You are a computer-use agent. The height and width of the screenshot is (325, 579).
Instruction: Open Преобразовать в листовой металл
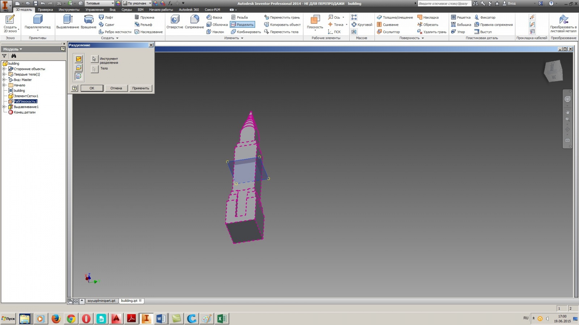tap(563, 22)
